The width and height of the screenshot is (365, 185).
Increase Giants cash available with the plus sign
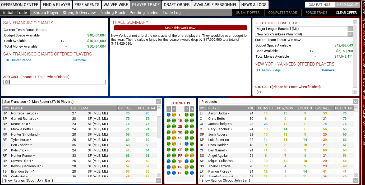(61, 41)
